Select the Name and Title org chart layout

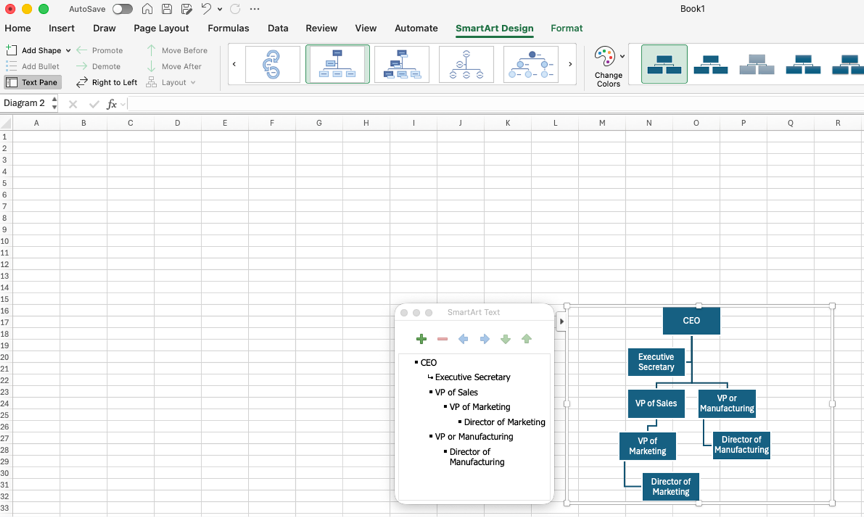402,64
